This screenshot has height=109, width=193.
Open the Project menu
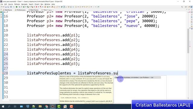(37, 4)
